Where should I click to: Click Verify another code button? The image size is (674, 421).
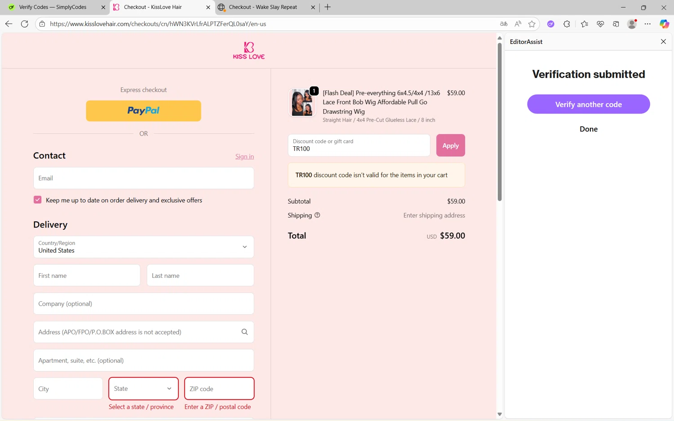(x=588, y=104)
